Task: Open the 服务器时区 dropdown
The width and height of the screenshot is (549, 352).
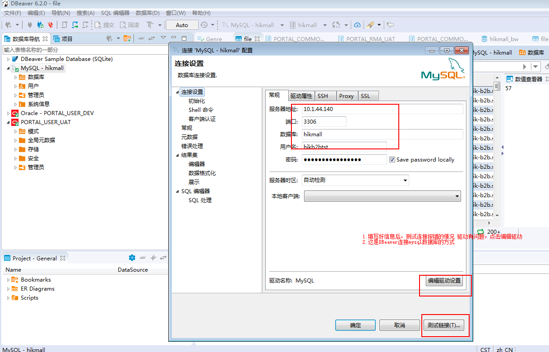Action: pyautogui.click(x=406, y=180)
